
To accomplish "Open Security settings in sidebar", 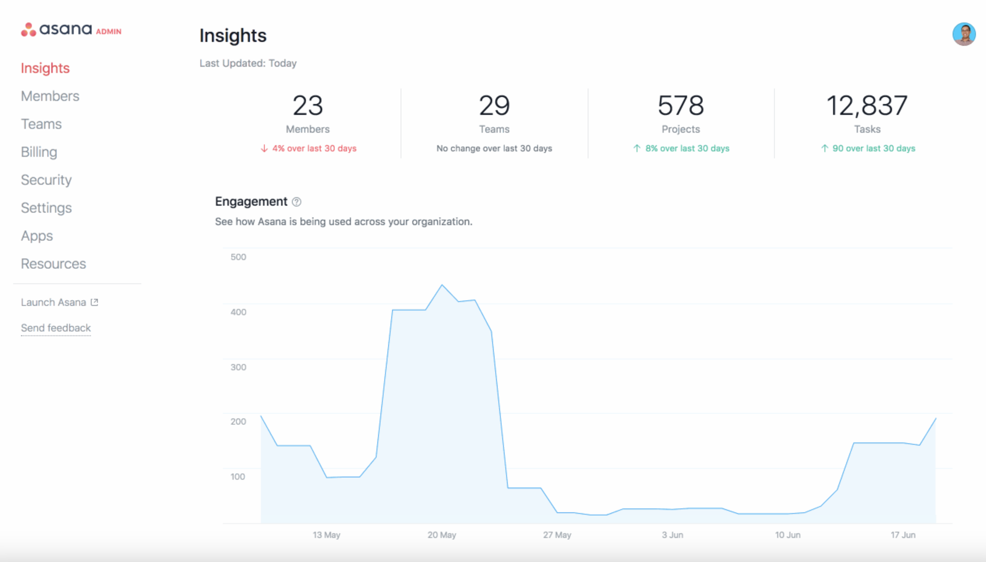I will pyautogui.click(x=46, y=180).
